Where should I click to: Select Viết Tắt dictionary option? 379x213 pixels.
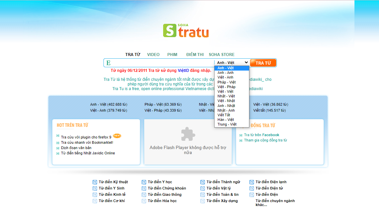point(232,115)
